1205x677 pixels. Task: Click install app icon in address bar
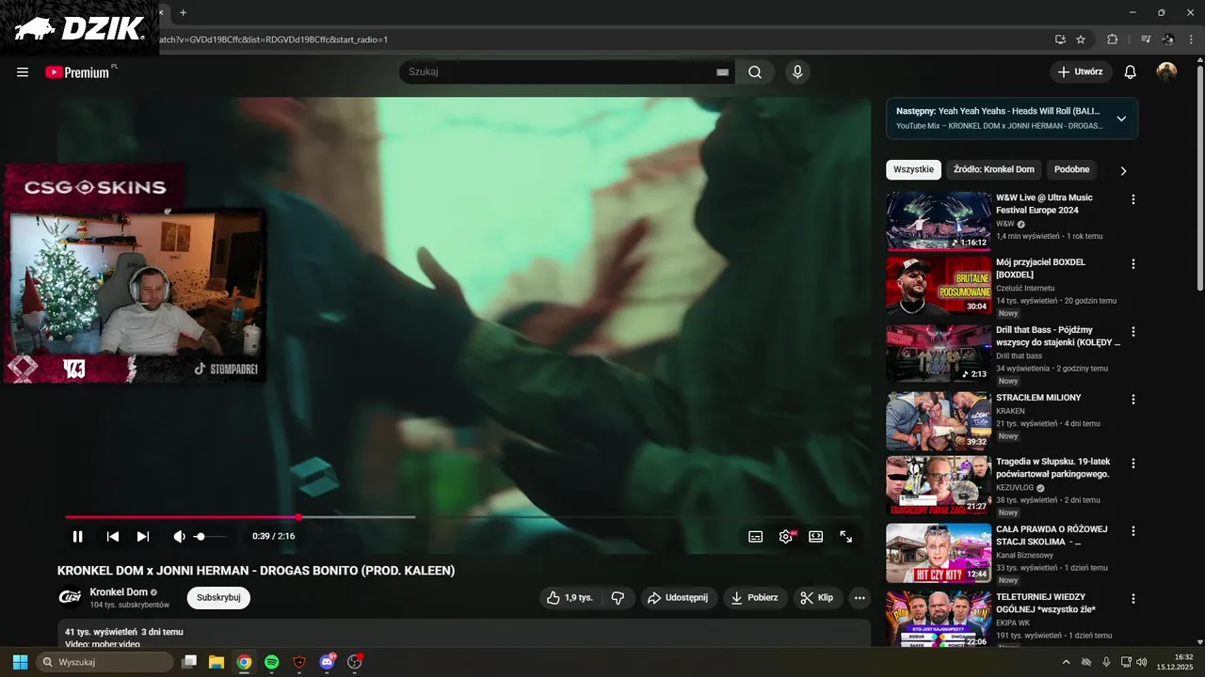[1061, 39]
